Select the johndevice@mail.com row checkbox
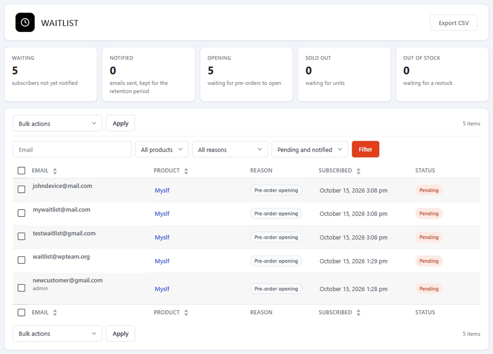Screen dimensions: 493x354 coord(22,189)
